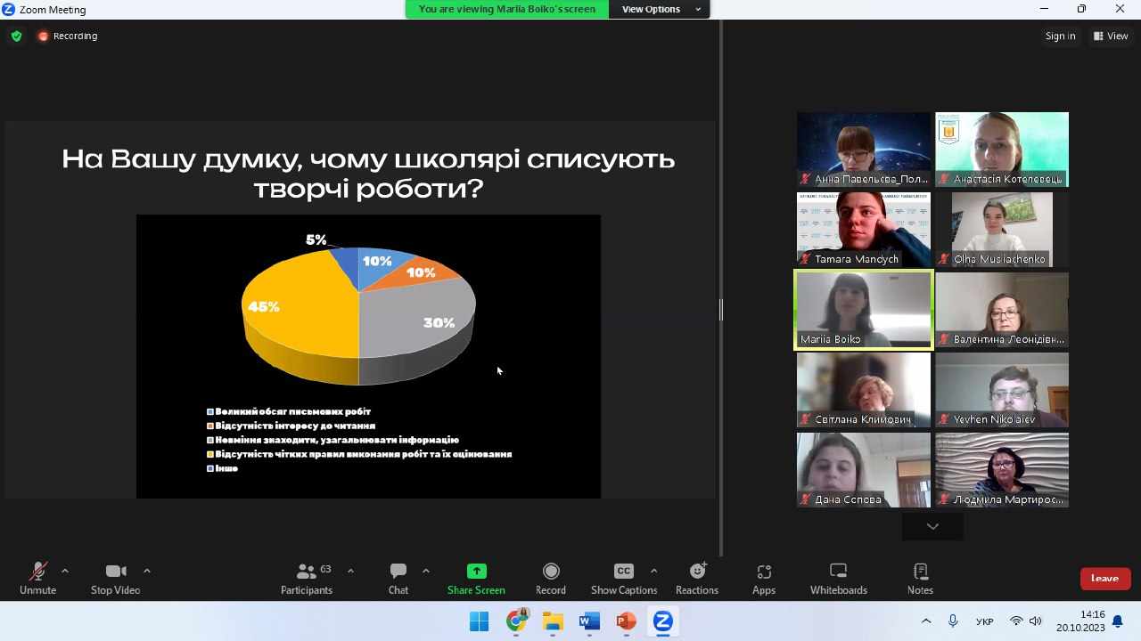Click the Share Screen icon
The height and width of the screenshot is (641, 1141).
click(476, 572)
